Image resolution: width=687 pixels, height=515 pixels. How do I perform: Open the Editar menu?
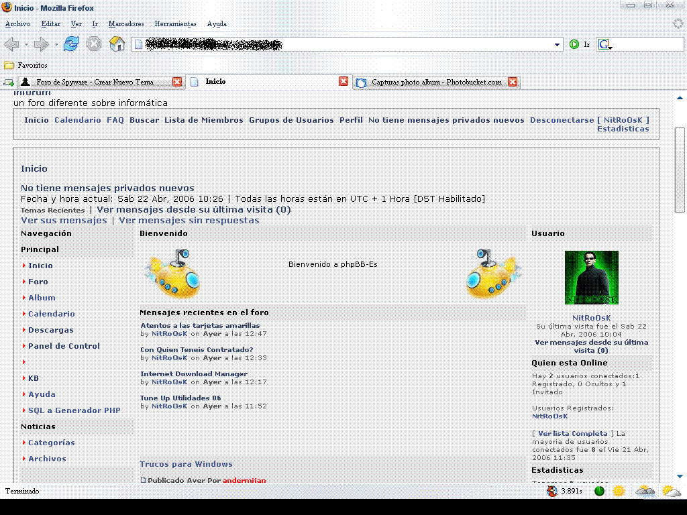(x=50, y=24)
